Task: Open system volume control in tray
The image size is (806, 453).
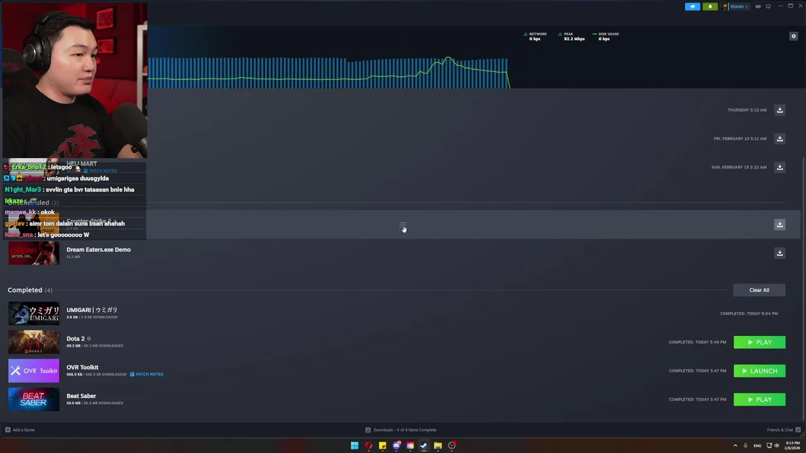Action: pyautogui.click(x=776, y=445)
